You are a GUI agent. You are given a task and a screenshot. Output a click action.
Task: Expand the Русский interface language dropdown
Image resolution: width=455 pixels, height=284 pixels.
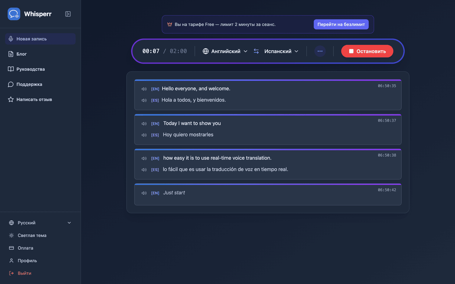point(40,223)
